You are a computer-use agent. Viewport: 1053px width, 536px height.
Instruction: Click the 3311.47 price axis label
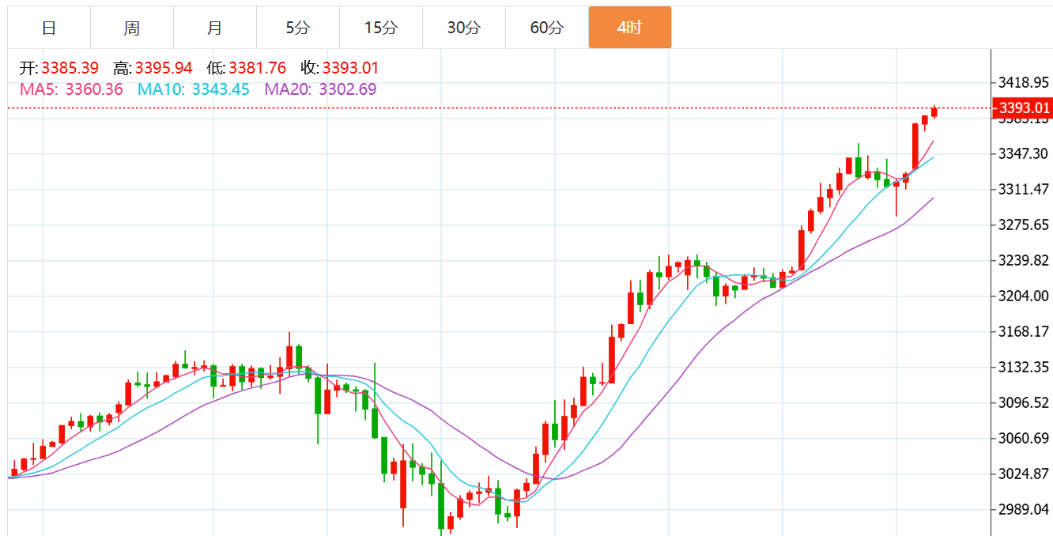1024,189
